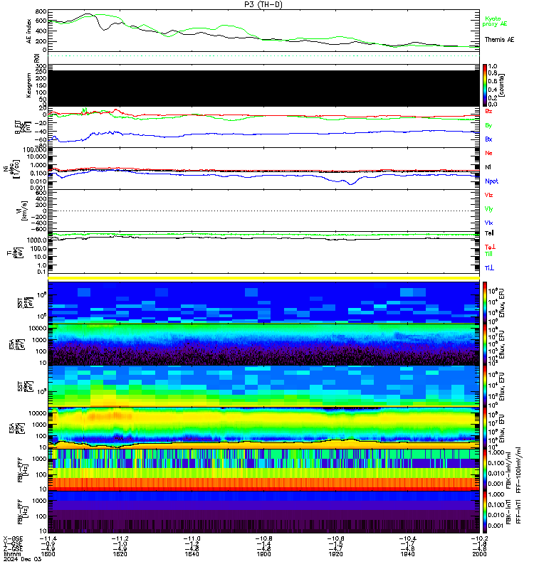
Task: Select the blue Ti perpendicular legend label
Action: click(489, 268)
